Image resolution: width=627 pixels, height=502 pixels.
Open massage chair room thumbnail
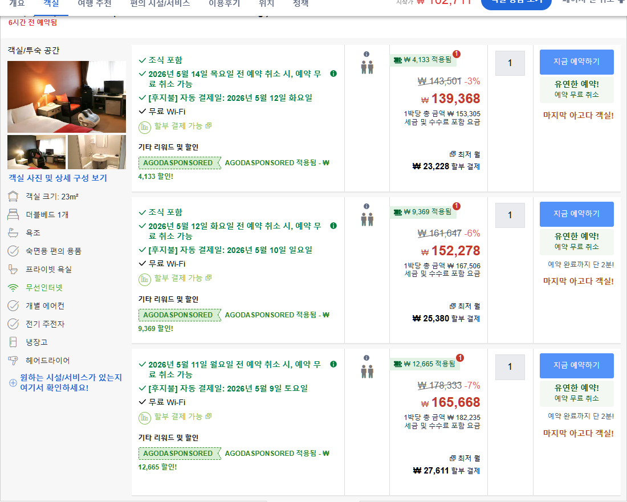pos(36,152)
